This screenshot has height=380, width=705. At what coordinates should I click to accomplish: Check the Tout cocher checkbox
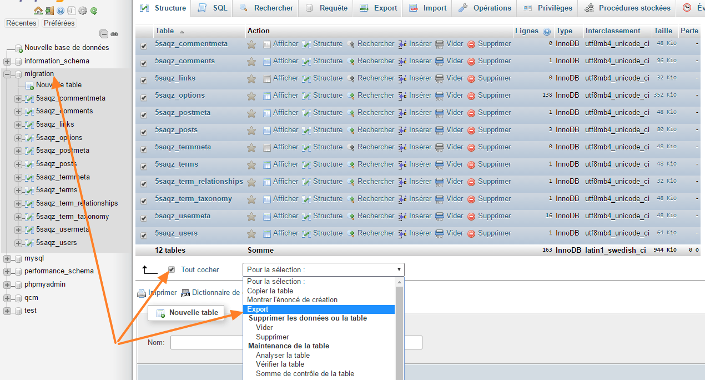point(172,269)
